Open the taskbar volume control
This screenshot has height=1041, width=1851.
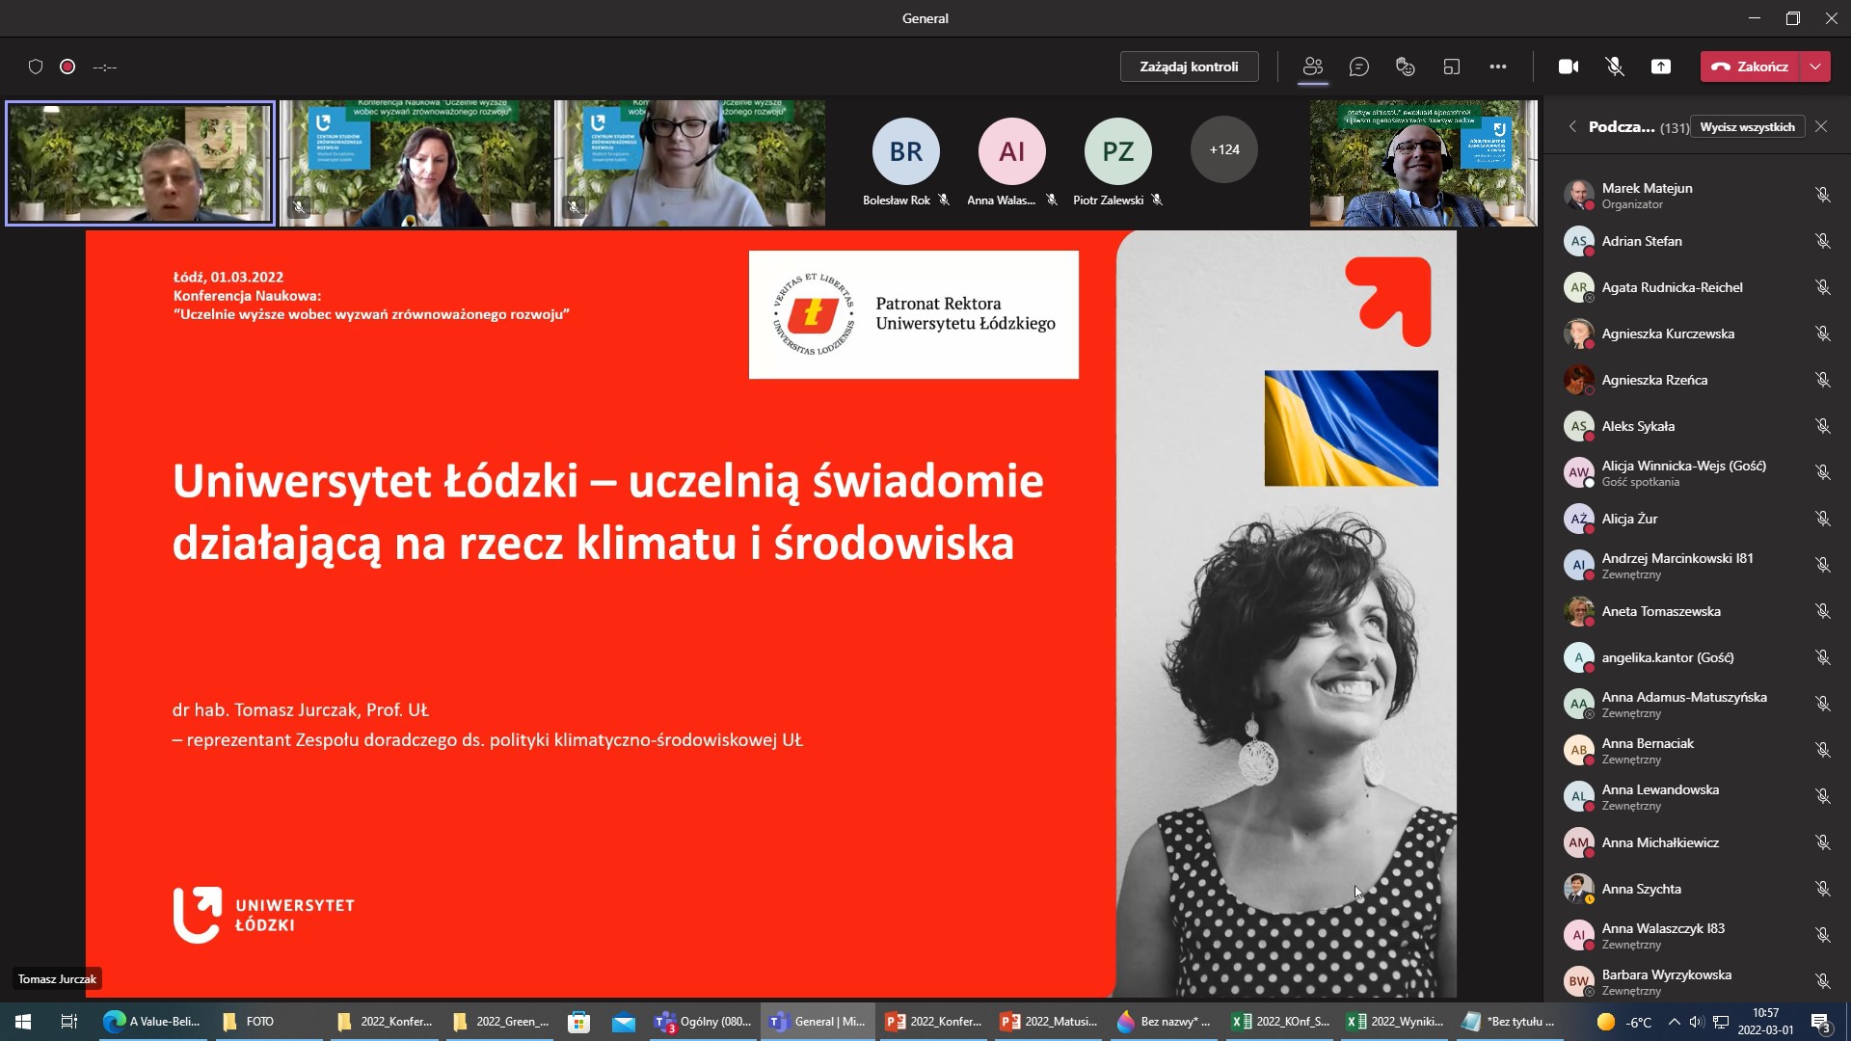(x=1698, y=1022)
